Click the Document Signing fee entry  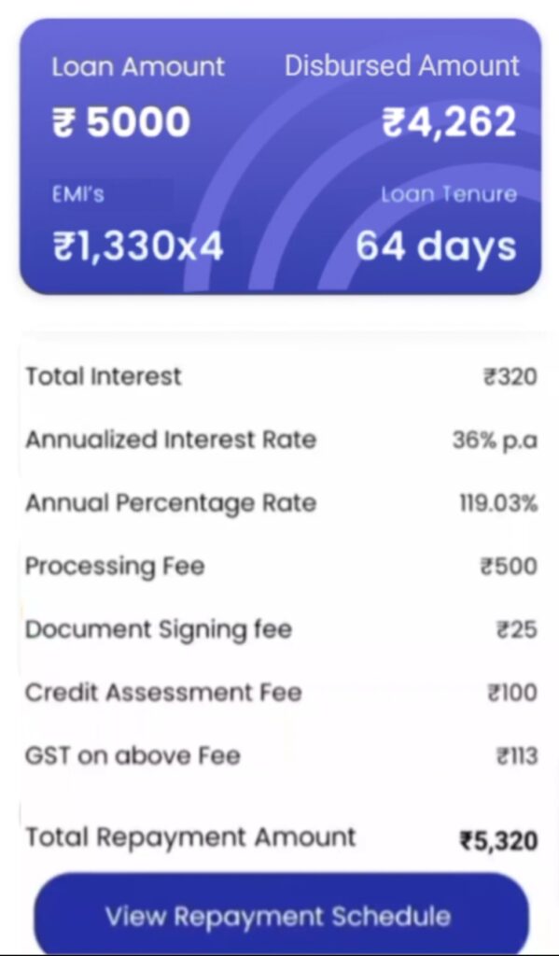coord(280,629)
